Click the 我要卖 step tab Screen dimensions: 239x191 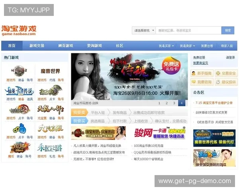(x=79, y=113)
